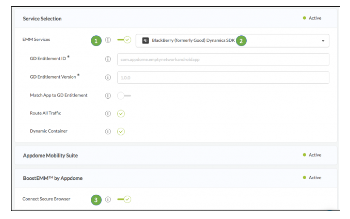Click the Match App to GD Entitlement label
350x219 pixels.
click(x=58, y=95)
